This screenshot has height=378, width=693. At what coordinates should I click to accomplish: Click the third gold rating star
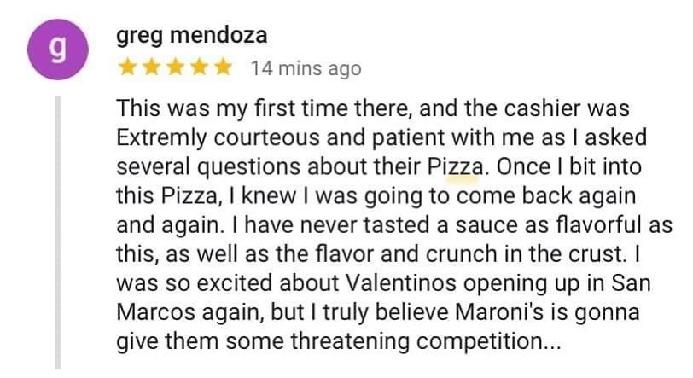[175, 67]
